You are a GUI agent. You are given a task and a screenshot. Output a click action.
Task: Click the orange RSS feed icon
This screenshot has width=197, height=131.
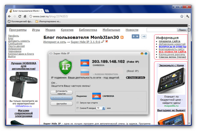122,37
